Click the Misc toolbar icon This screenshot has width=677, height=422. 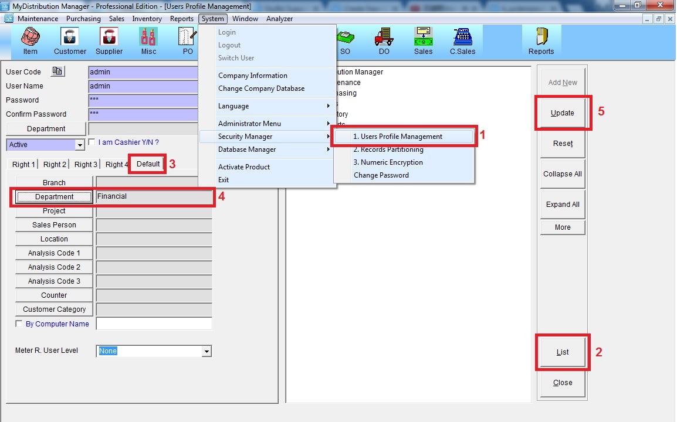(x=148, y=40)
